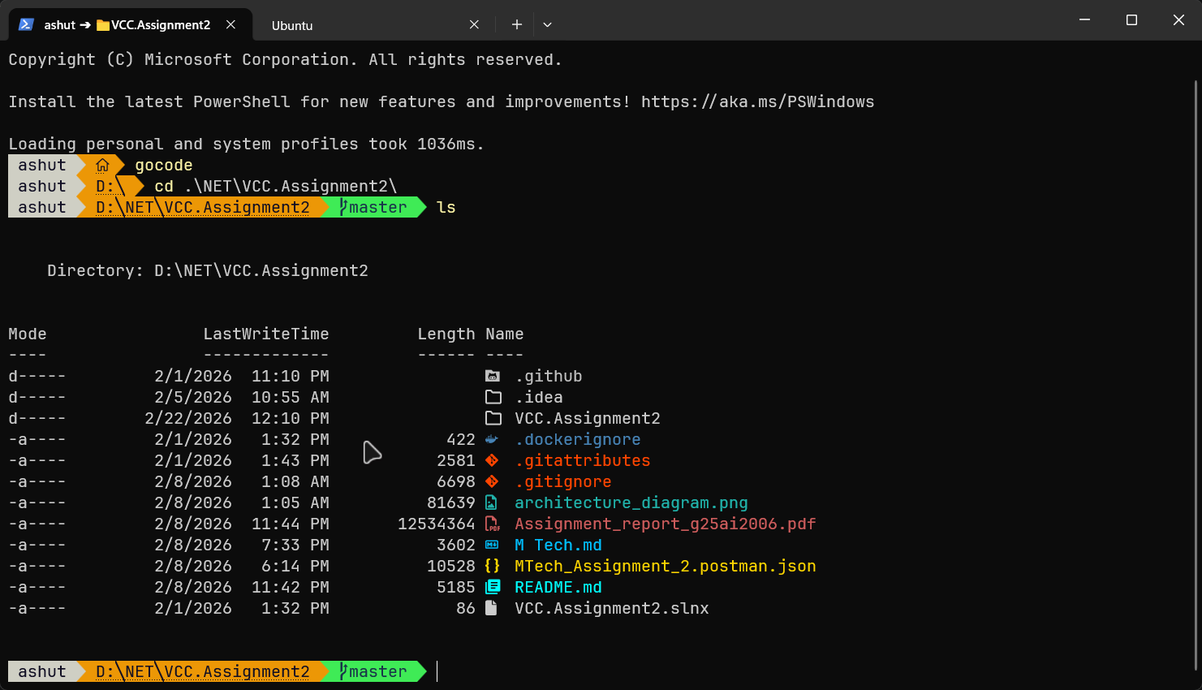Click the home icon in the gocode prompt line
1202x690 pixels.
[101, 165]
